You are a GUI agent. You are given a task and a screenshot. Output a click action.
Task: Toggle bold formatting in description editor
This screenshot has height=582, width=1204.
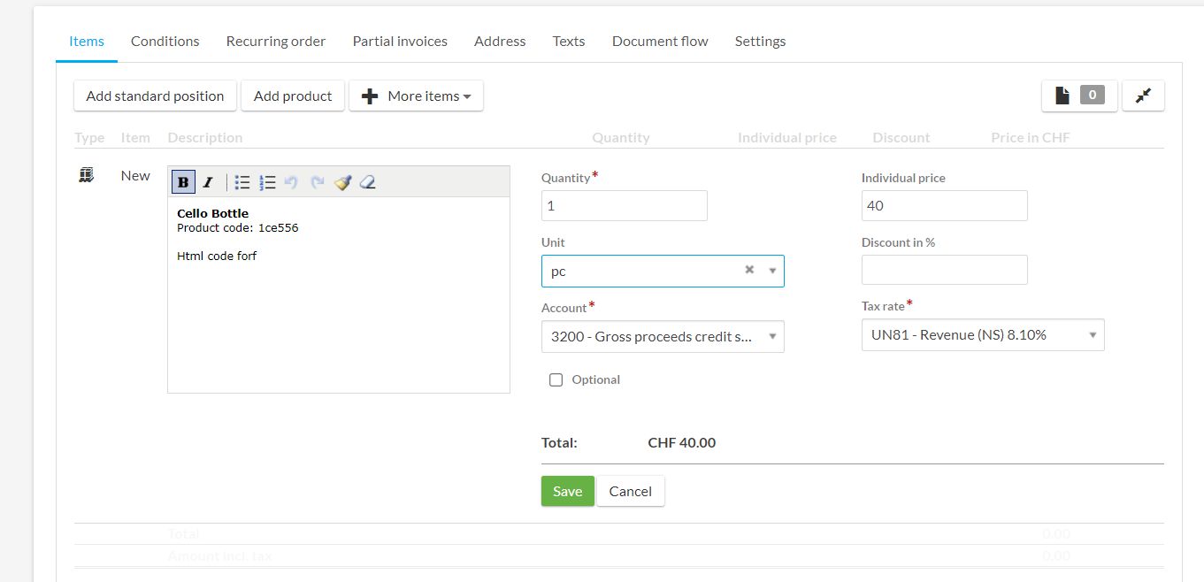[183, 182]
